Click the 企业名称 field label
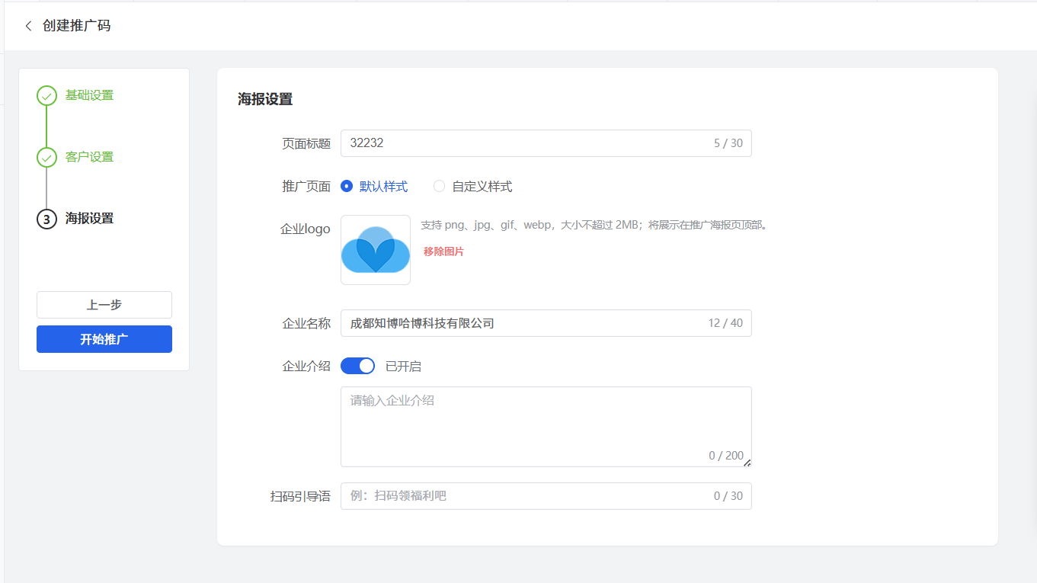The width and height of the screenshot is (1037, 583). pos(306,323)
